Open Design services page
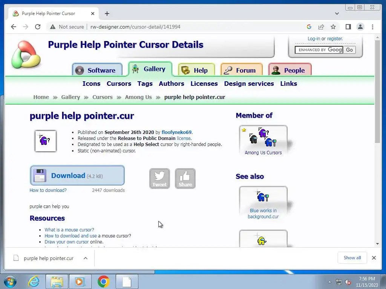 (x=249, y=84)
